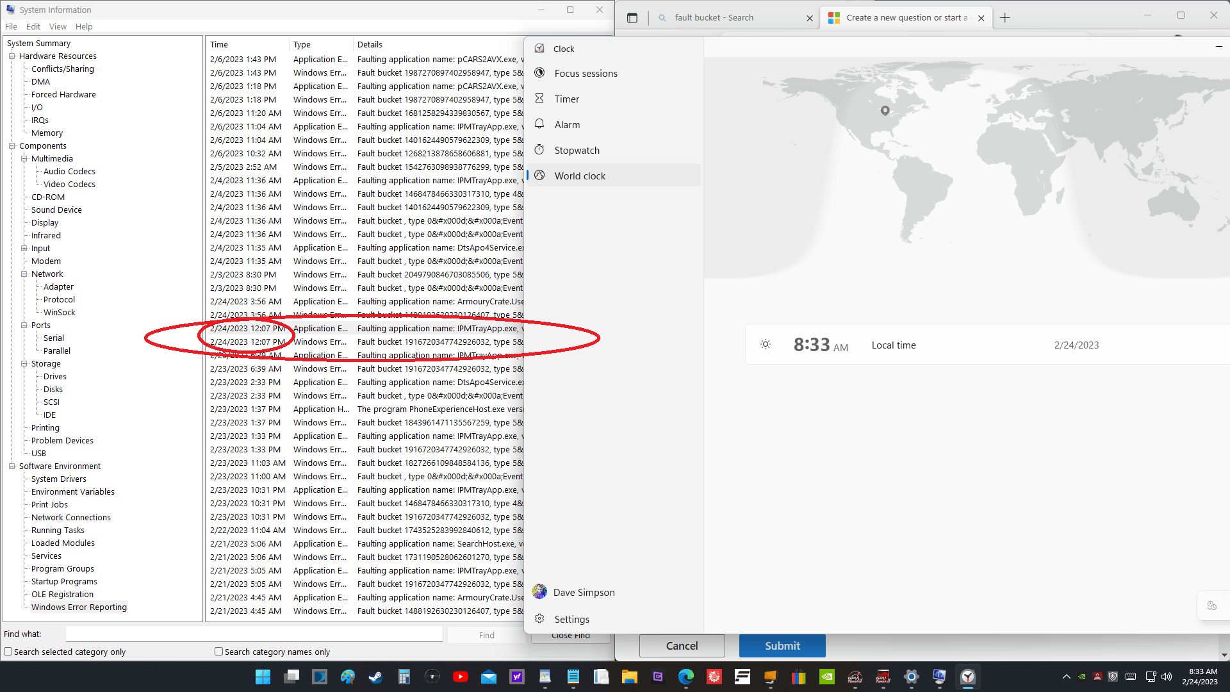
Task: Collapse the Storage tree node
Action: point(24,364)
